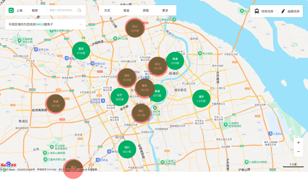Click the search magnifier icon

tap(79, 11)
